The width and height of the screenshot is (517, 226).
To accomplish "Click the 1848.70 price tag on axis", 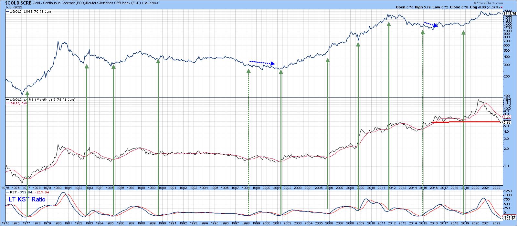I will (508, 14).
